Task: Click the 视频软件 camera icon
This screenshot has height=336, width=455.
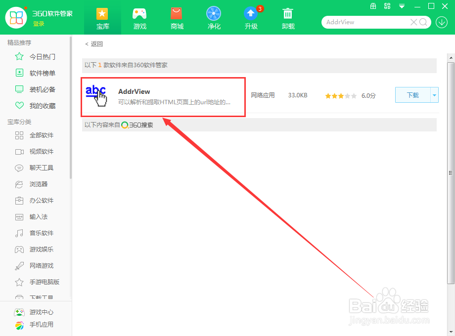Action: coord(19,152)
